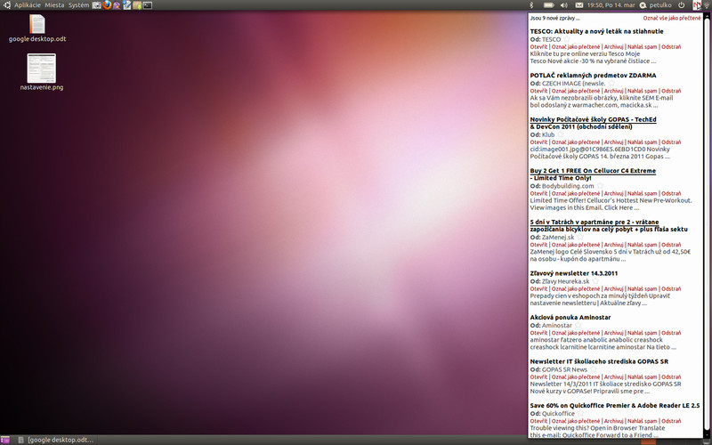The width and height of the screenshot is (712, 445).
Task: Open subject 'Akciová ponuka Aminostar'
Action: click(x=570, y=318)
